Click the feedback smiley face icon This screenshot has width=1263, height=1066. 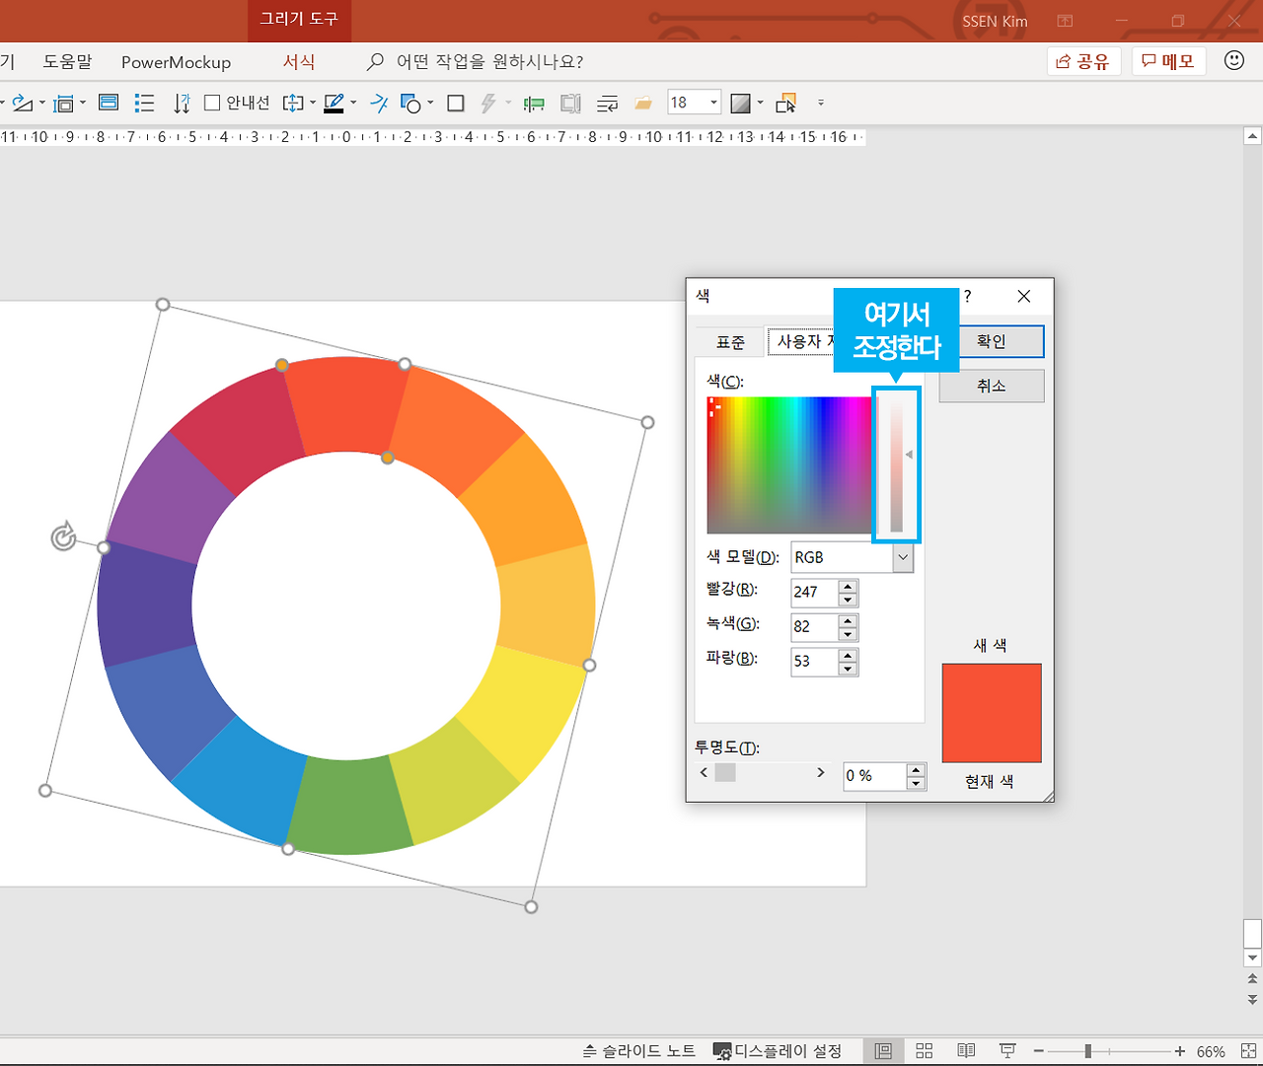(1233, 61)
